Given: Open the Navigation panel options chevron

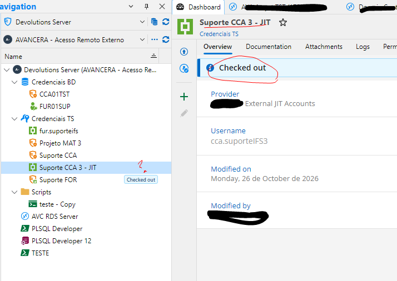Looking at the screenshot, I should tap(131, 7).
